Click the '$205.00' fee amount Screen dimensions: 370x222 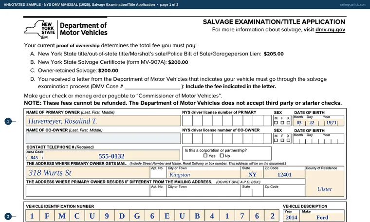coord(274,54)
